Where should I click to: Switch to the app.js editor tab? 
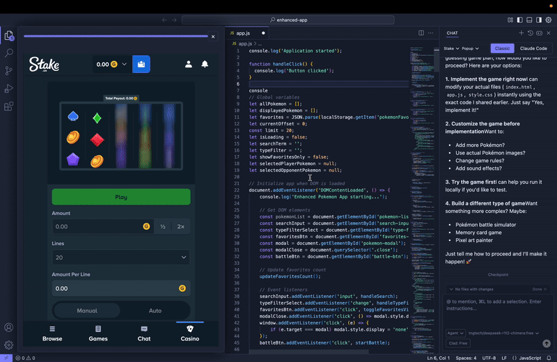point(243,33)
